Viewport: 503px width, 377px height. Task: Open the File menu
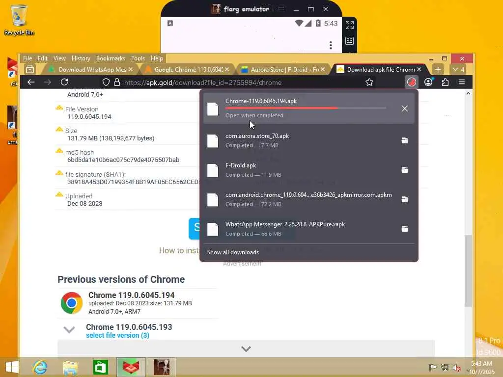click(28, 58)
